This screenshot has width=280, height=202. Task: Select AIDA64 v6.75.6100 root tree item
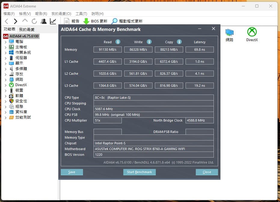[21, 36]
